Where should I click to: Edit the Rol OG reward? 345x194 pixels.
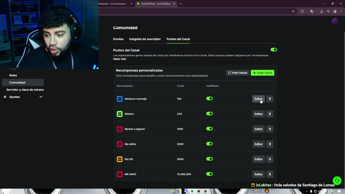pyautogui.click(x=258, y=159)
